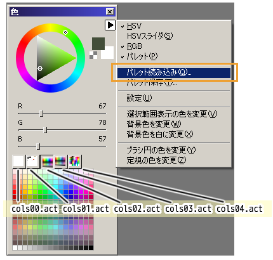Image resolution: width=273 pixels, height=260 pixels.
Task: Pick the white swatch in bottom palette row
Action: [x=15, y=247]
